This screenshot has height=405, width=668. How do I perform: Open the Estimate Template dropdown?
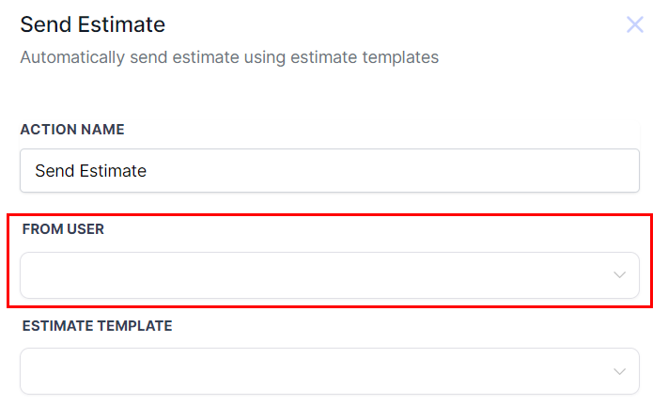coord(329,371)
